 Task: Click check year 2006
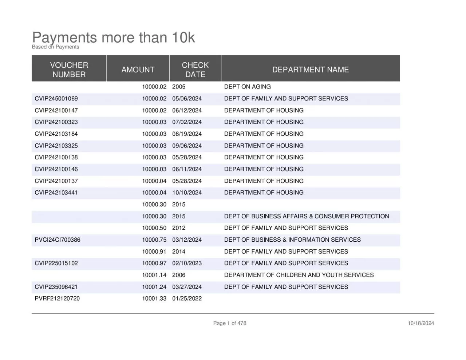point(179,275)
